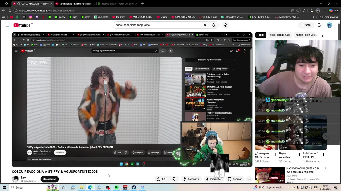Open the weather widget showing 28°C
Screen dimensions: 341x191
269,188
